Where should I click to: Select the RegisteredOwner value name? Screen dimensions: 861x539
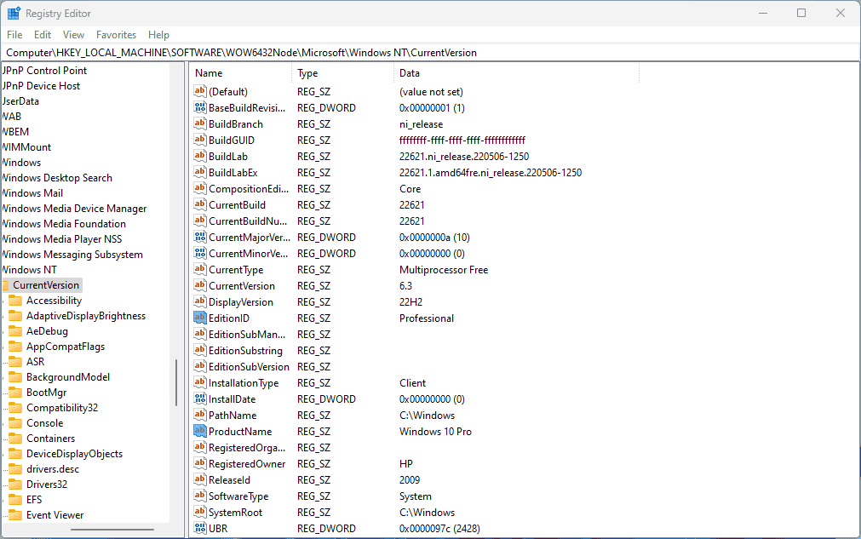point(247,464)
